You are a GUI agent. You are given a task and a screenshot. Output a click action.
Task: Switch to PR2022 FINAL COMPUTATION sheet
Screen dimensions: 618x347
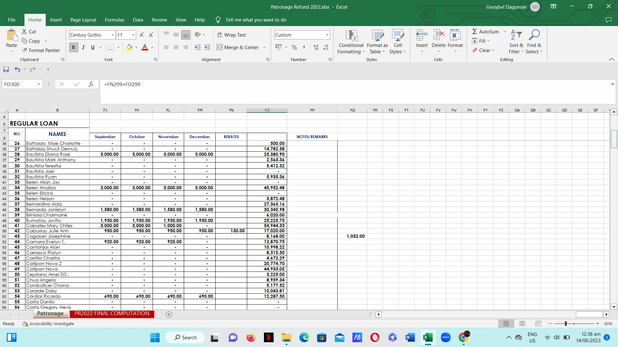pyautogui.click(x=112, y=314)
